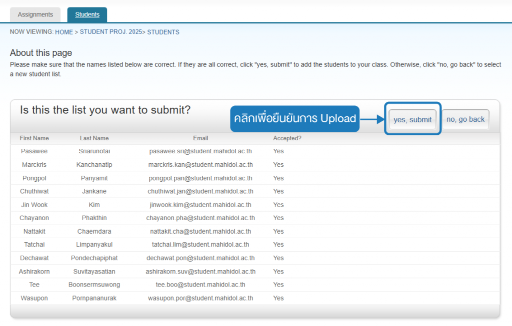Open the STUDENT PROJ. 2025 breadcrumb link
Screen dimensions: 512x326
111,32
